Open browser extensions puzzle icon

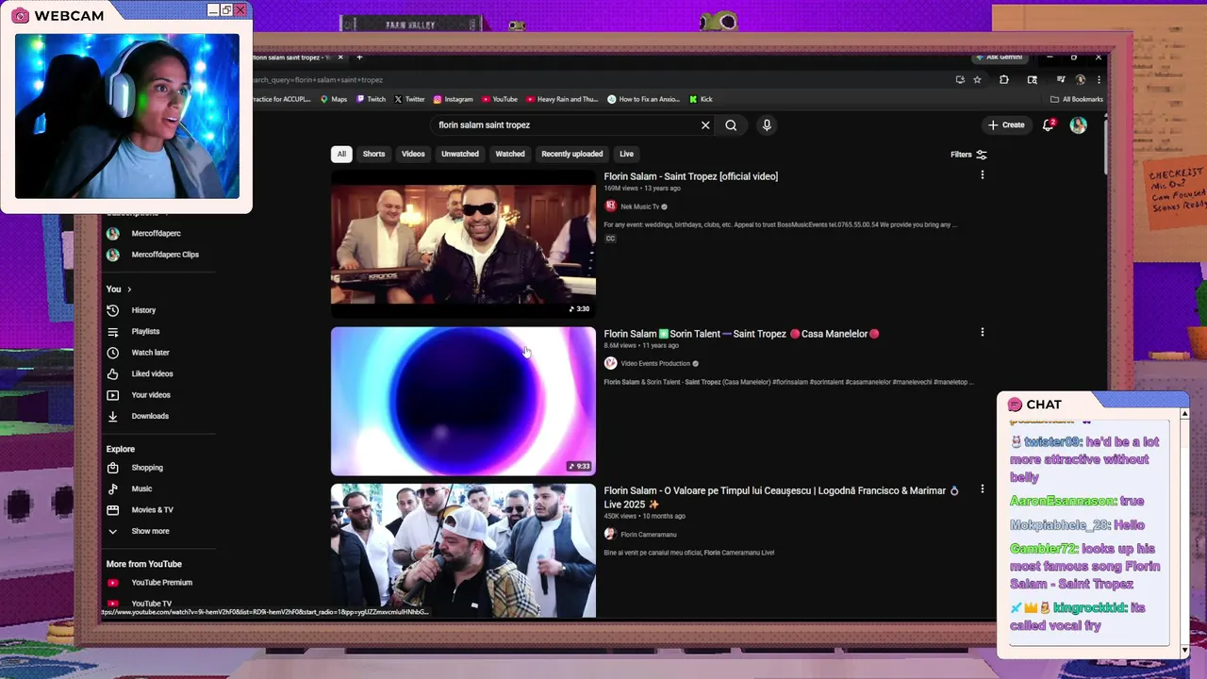point(1003,80)
